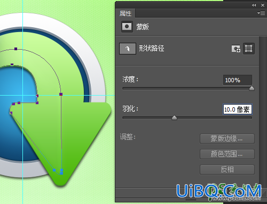
Task: Click the 反相 invert button
Action: (x=227, y=169)
